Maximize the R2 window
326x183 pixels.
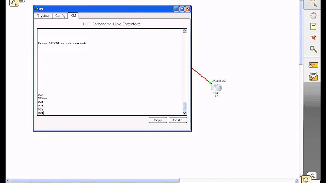click(182, 9)
